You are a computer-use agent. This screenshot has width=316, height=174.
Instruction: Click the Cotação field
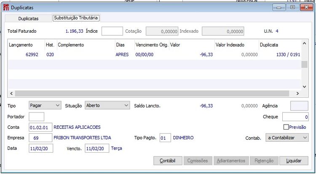pos(162,31)
